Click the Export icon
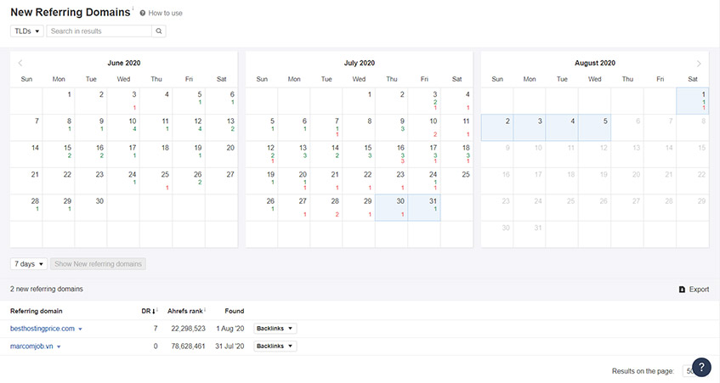This screenshot has height=383, width=720. [682, 290]
